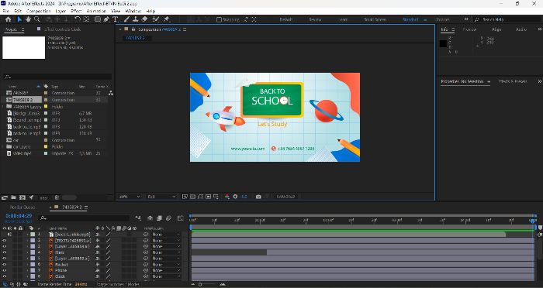Mute audio of layer 1 in the timeline

coord(9,235)
